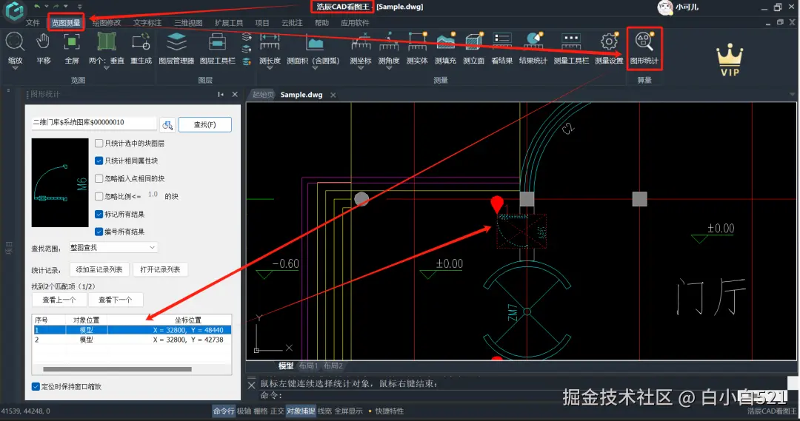800x421 pixels.
Task: Open the 看结果 view results icon
Action: pyautogui.click(x=502, y=42)
